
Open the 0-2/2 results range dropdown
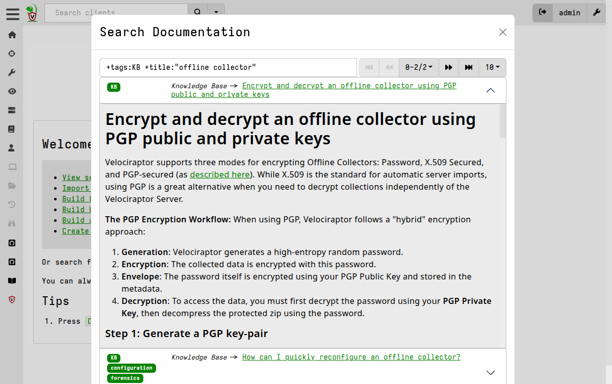418,67
